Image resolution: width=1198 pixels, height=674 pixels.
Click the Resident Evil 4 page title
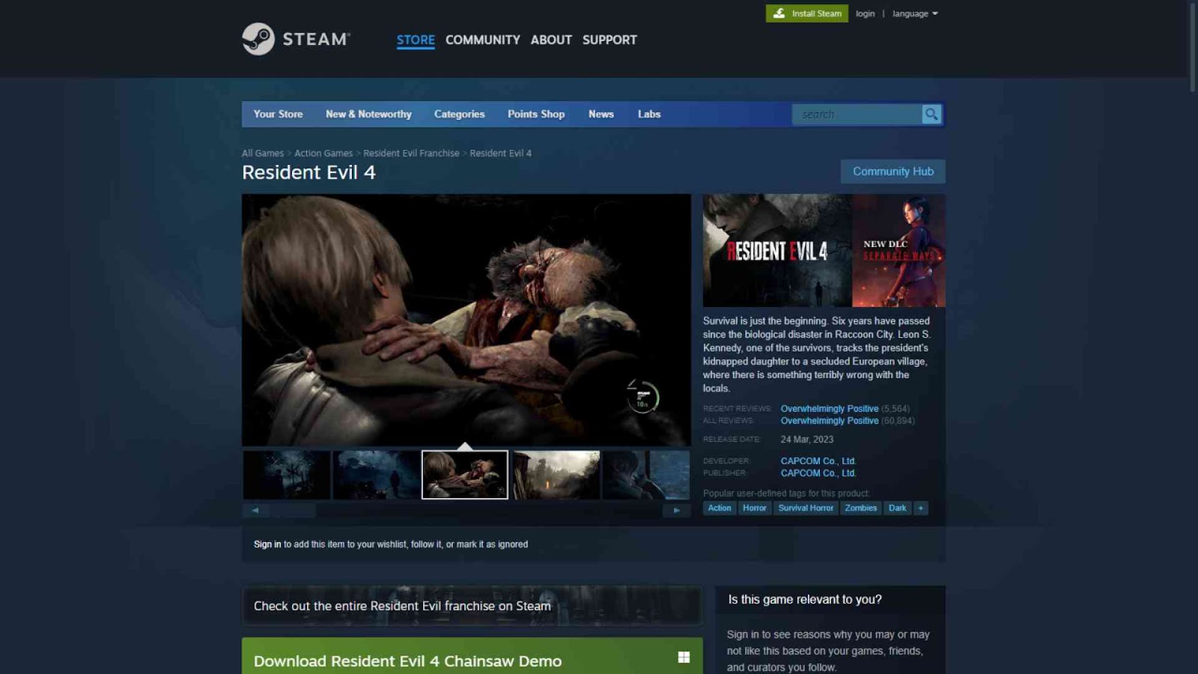(x=308, y=172)
